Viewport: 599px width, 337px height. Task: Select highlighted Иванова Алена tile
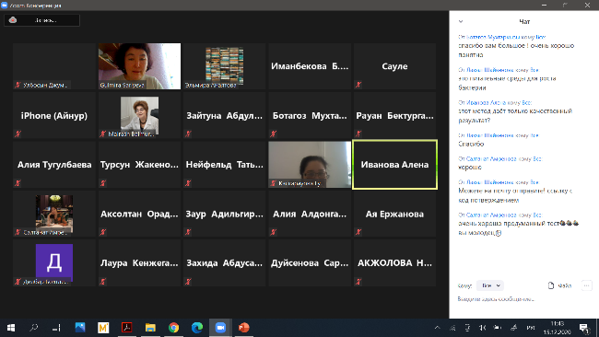pyautogui.click(x=394, y=165)
